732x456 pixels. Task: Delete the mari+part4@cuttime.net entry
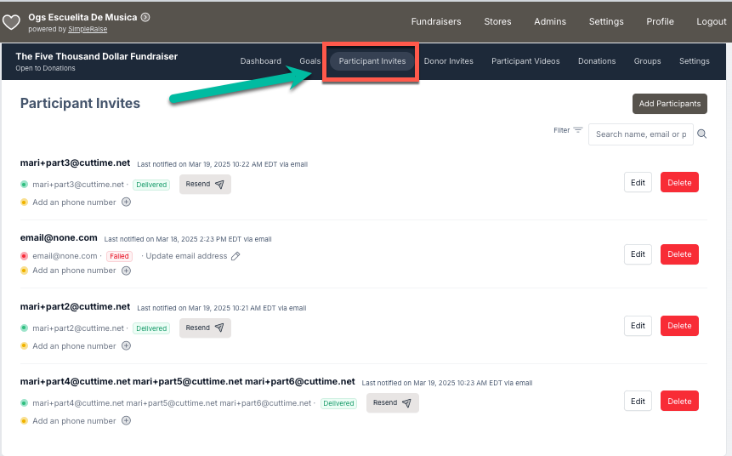click(x=679, y=402)
